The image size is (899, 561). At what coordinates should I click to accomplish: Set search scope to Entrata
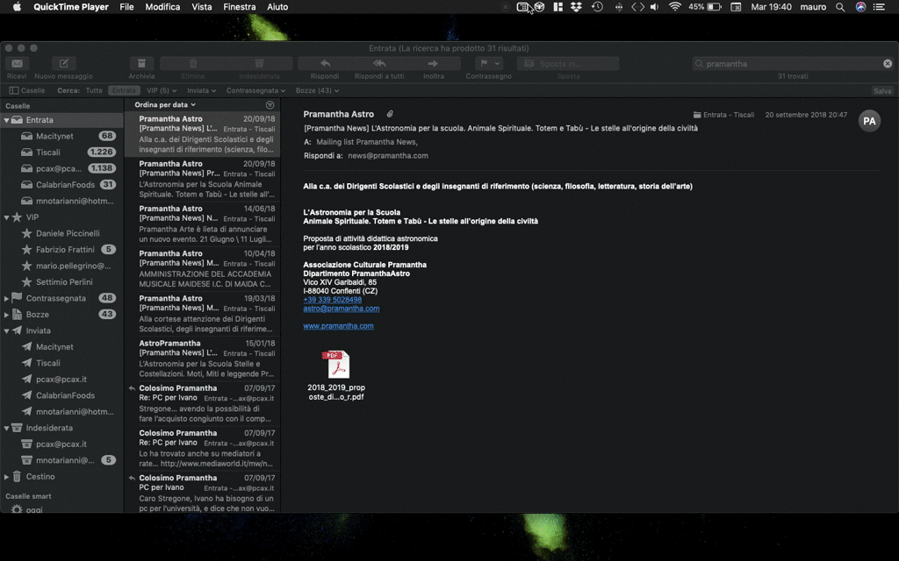tap(124, 90)
